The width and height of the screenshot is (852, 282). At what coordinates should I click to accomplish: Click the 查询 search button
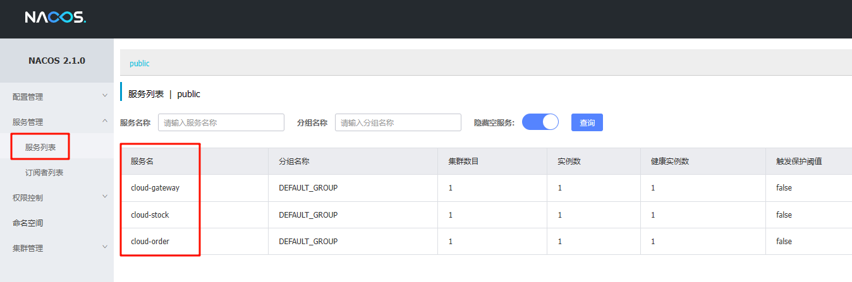point(587,122)
